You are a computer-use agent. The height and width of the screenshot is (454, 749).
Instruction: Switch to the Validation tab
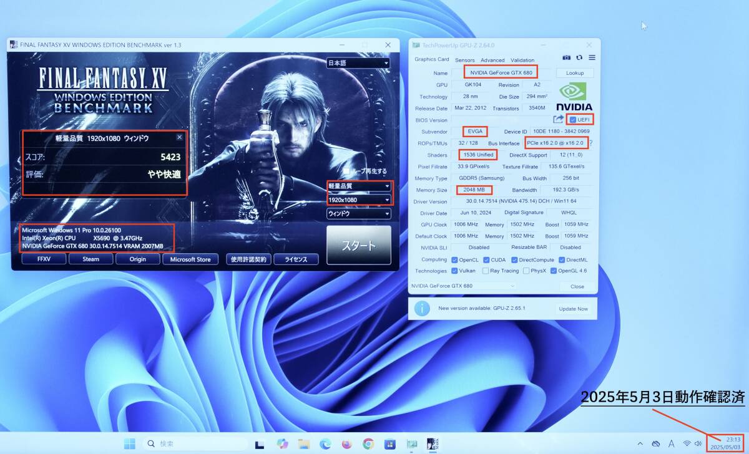click(x=522, y=60)
